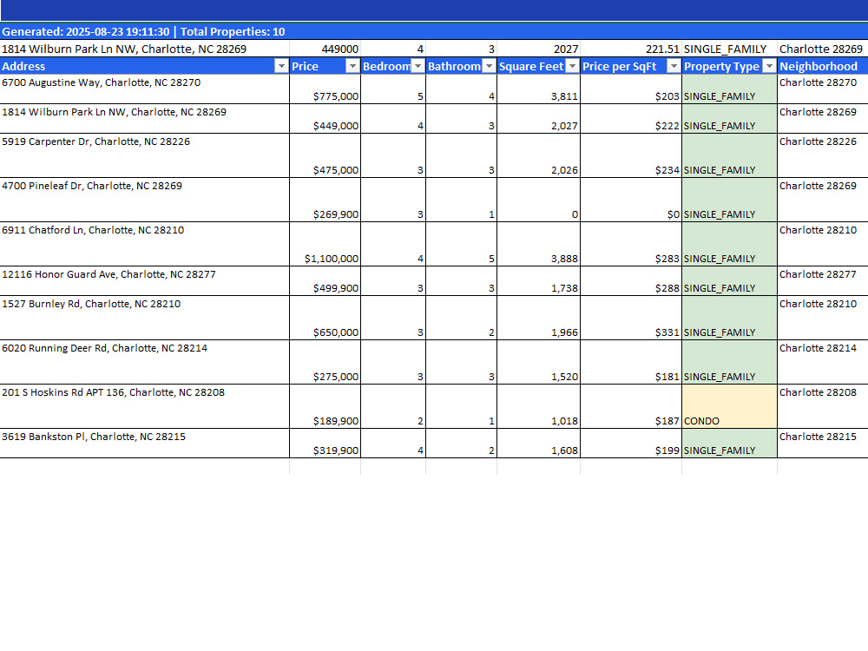Viewport: 868px width, 651px height.
Task: Select the 221.51 value above the header
Action: [631, 49]
